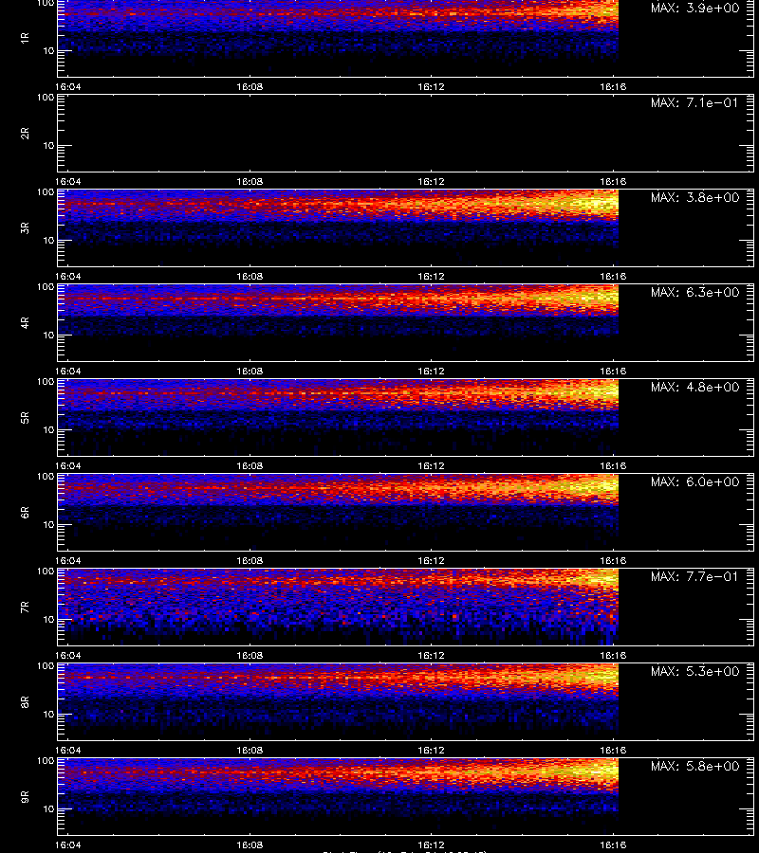Select the 2R panel axis title
759x853 pixels.
pyautogui.click(x=25, y=134)
